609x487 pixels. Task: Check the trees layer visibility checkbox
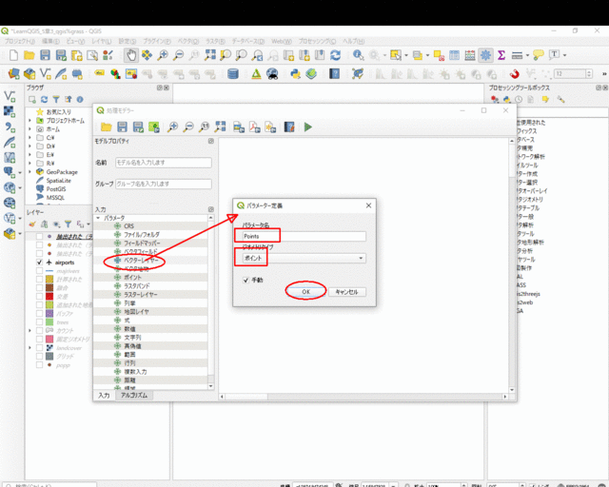click(39, 321)
